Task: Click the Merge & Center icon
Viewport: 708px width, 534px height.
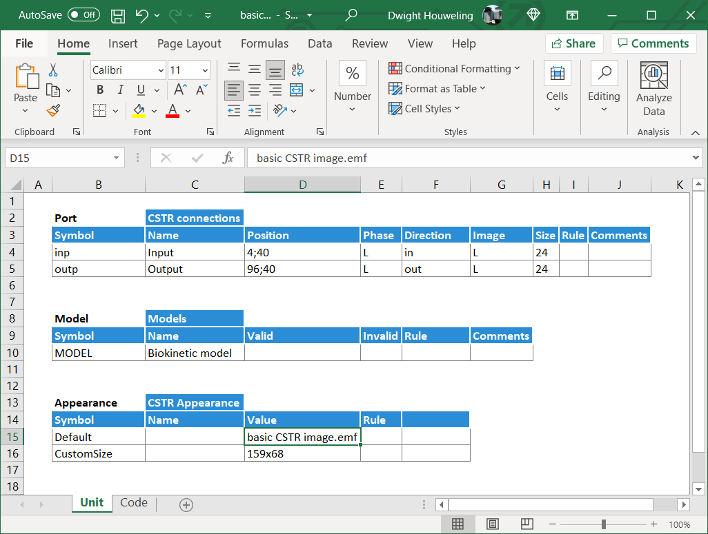Action: point(297,90)
